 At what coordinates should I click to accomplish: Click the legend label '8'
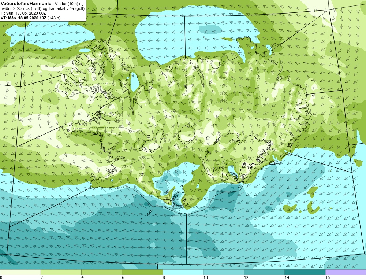164,277
